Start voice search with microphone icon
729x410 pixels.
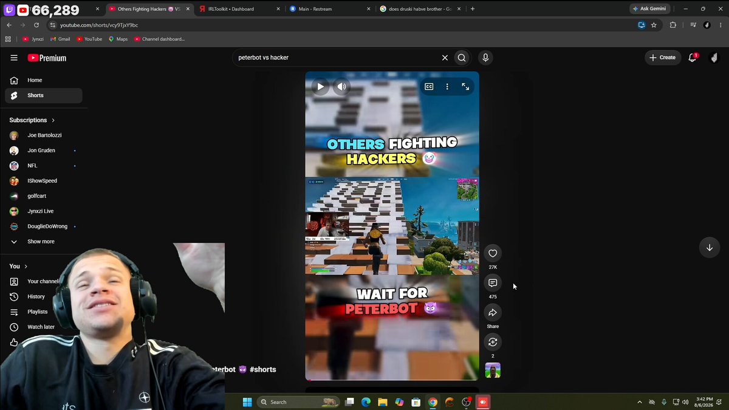click(485, 58)
